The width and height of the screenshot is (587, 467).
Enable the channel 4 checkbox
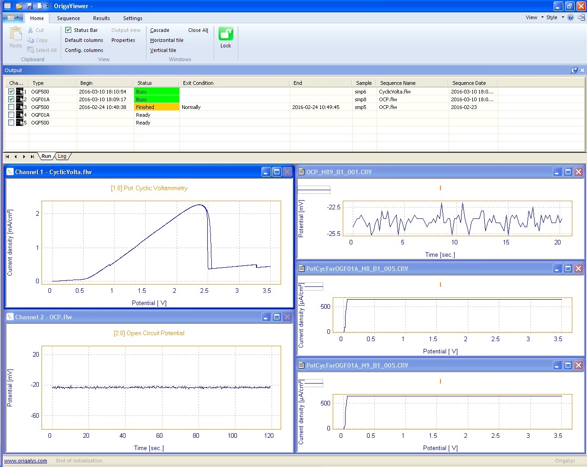(x=11, y=115)
